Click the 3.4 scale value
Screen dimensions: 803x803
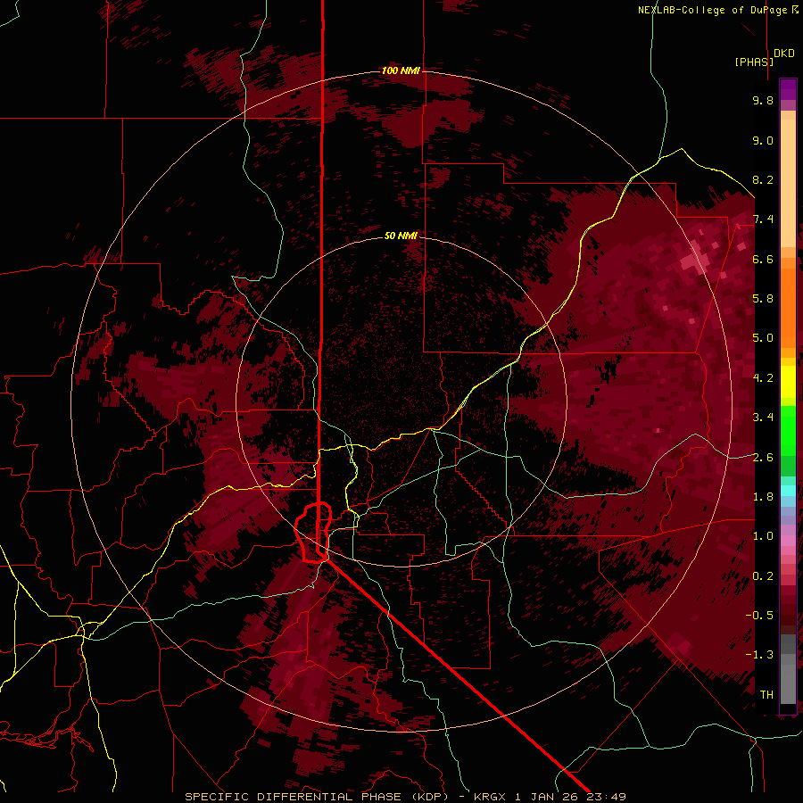763,418
